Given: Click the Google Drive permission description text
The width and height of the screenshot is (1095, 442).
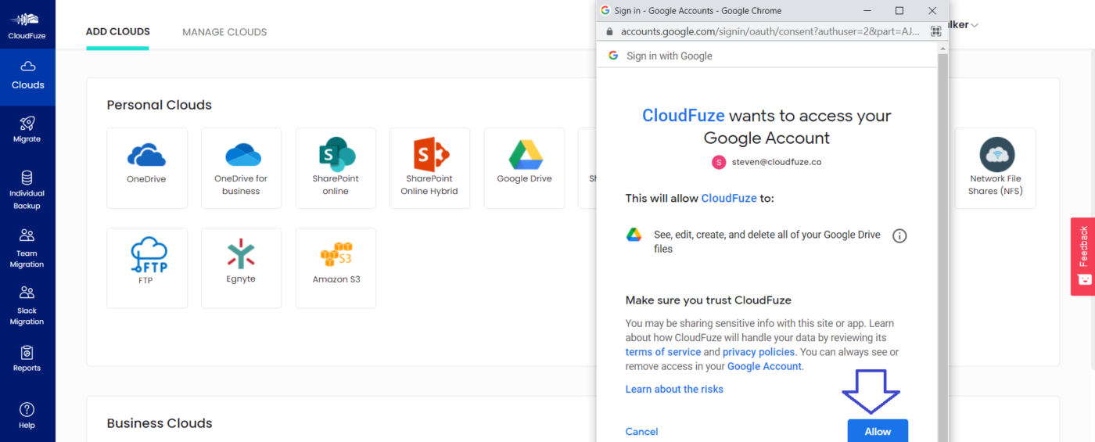Looking at the screenshot, I should (x=766, y=242).
